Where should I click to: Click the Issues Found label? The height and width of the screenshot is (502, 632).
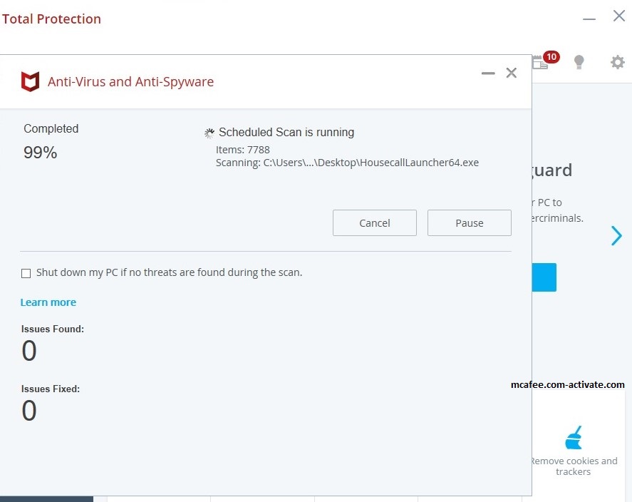(53, 329)
